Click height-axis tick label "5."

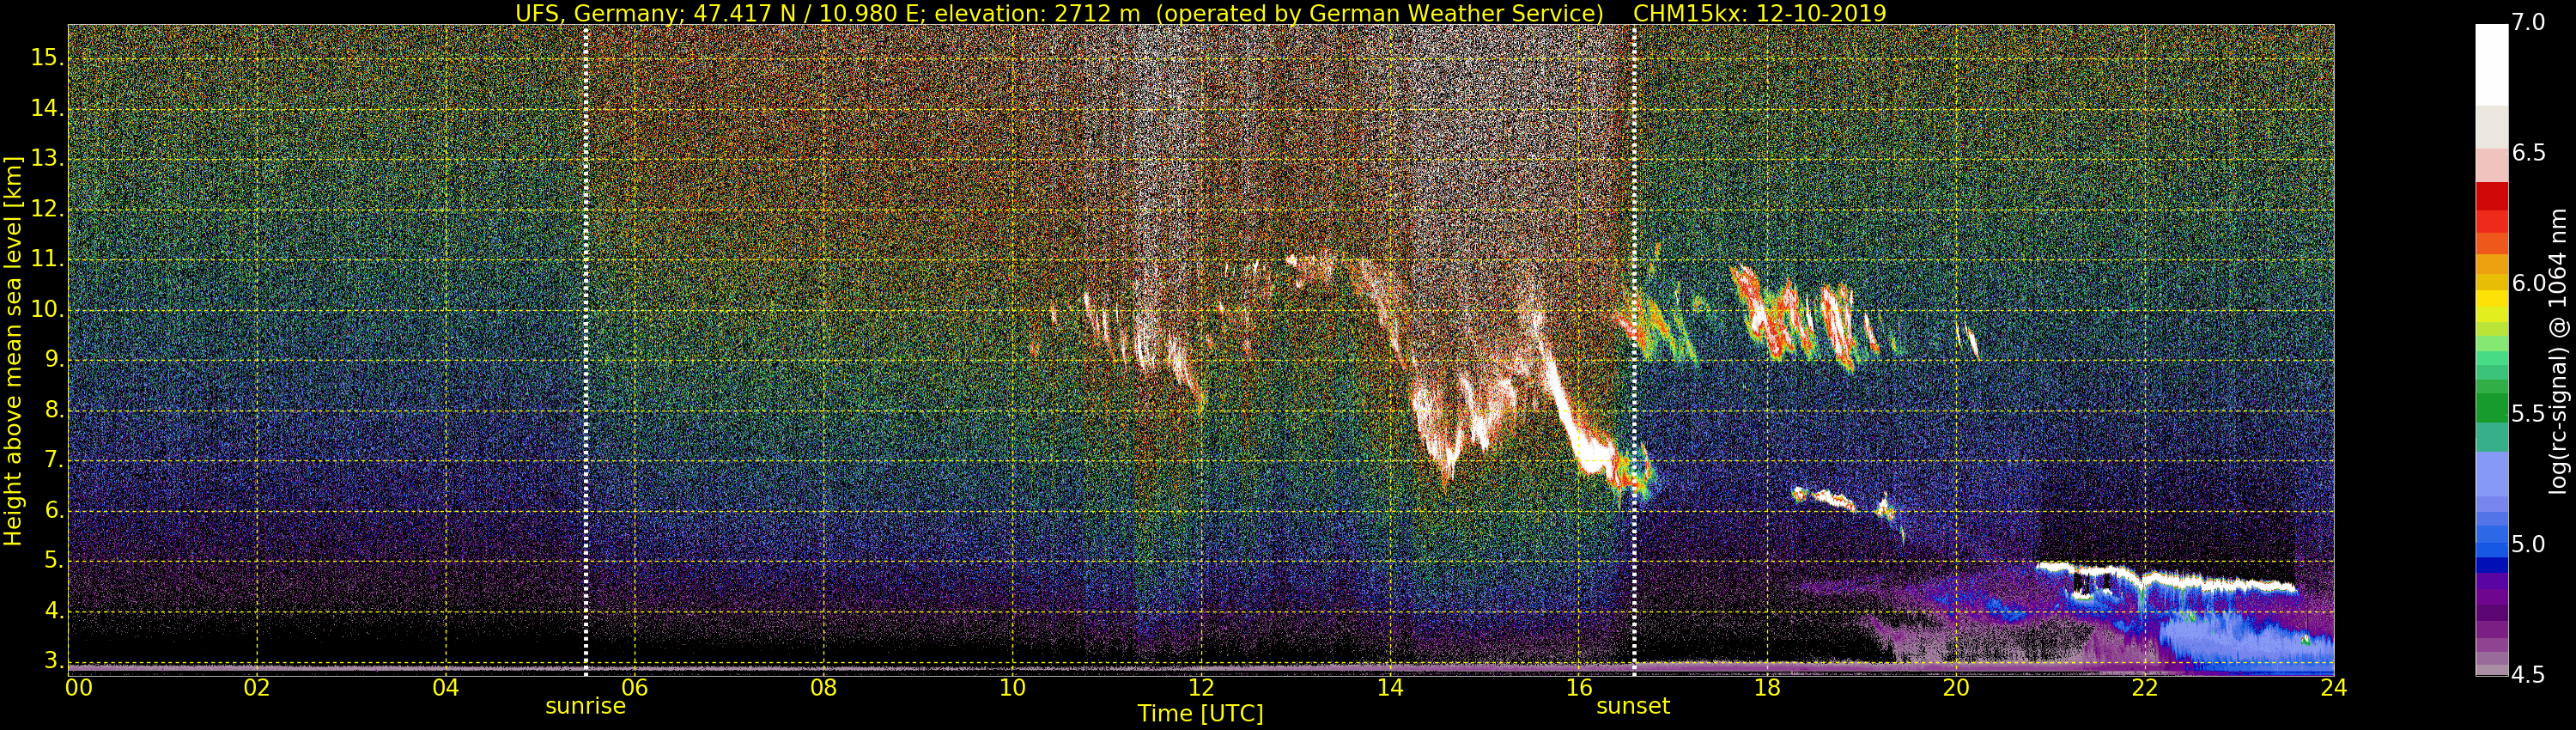click(53, 561)
